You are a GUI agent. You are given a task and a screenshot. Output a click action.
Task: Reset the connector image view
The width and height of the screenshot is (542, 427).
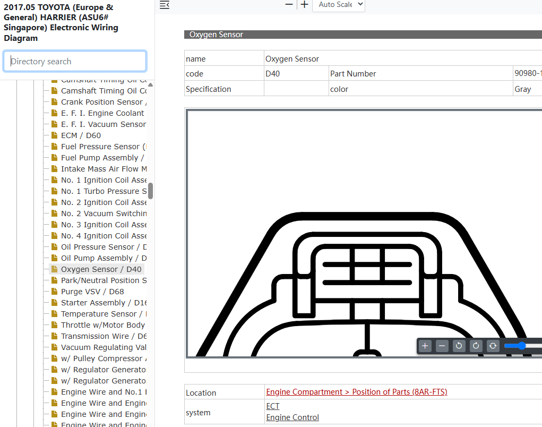coord(493,346)
